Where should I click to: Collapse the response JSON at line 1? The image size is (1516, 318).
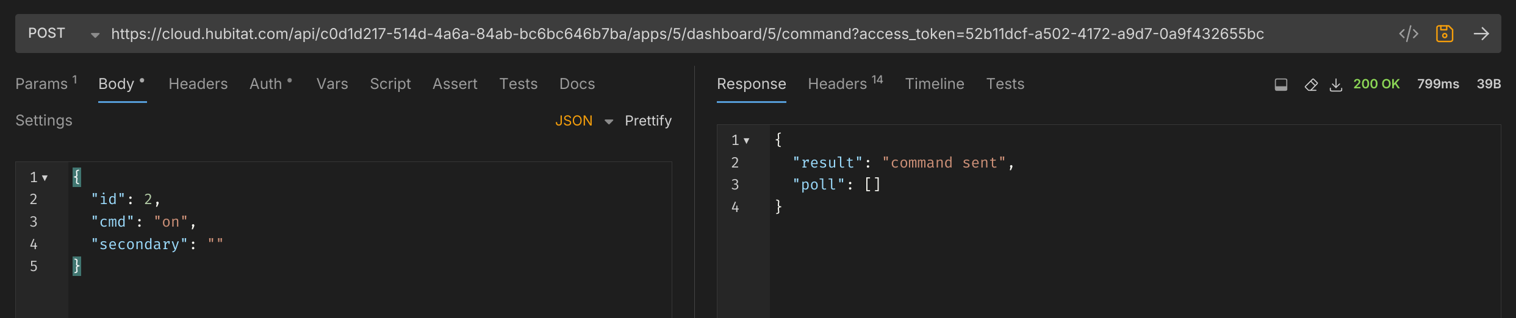[746, 141]
